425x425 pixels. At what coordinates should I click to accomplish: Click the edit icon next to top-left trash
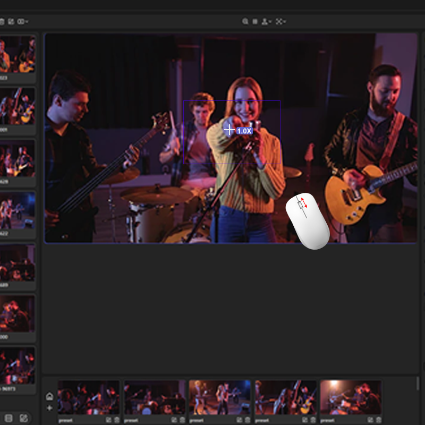[11, 22]
